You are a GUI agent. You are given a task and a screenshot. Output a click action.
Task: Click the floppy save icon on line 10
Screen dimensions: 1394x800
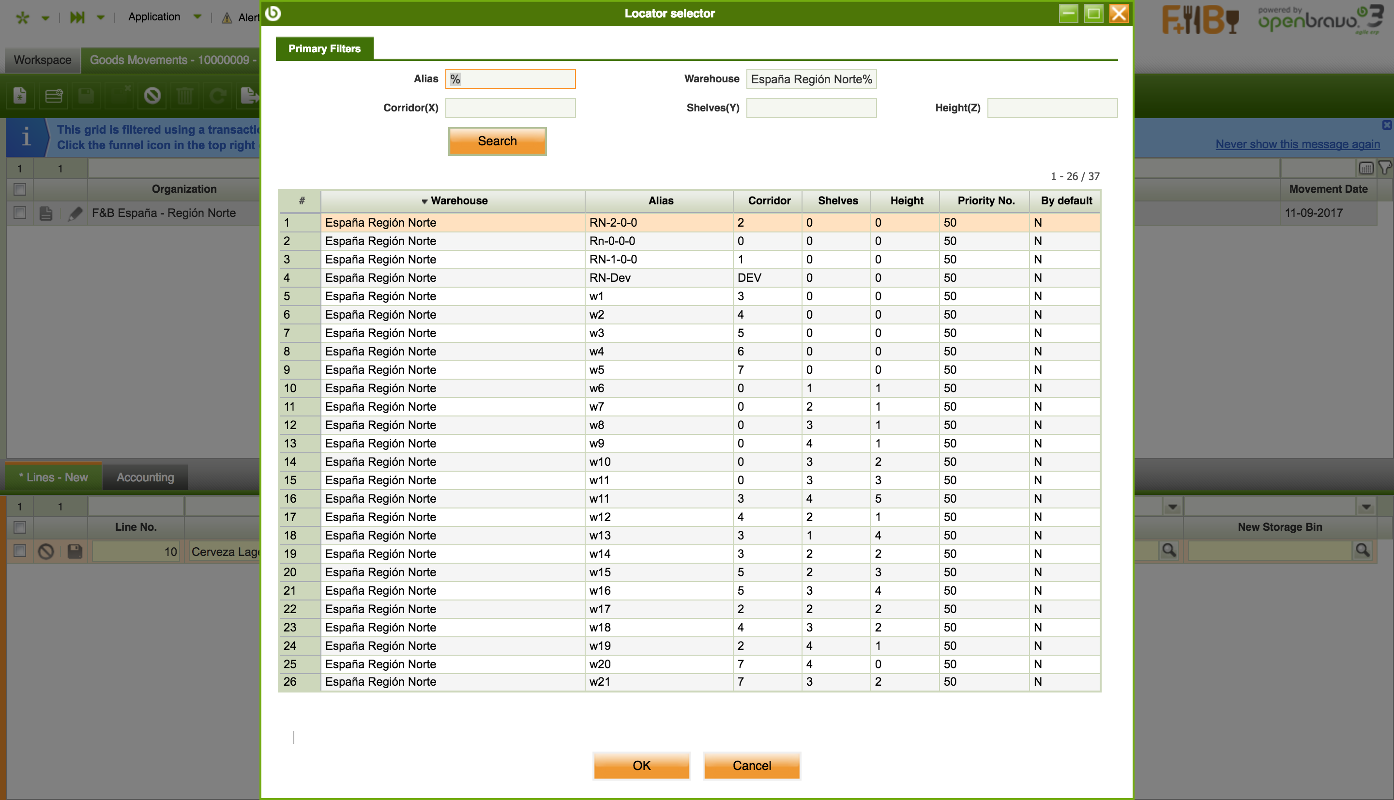coord(75,552)
